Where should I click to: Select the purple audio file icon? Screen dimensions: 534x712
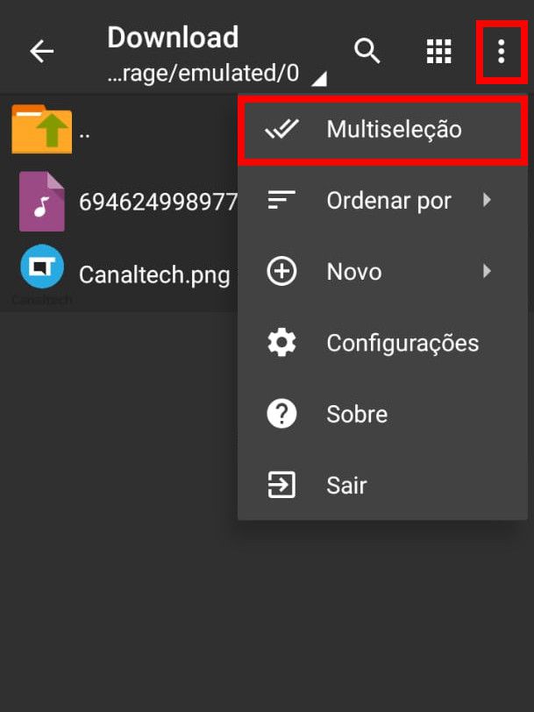pos(42,201)
